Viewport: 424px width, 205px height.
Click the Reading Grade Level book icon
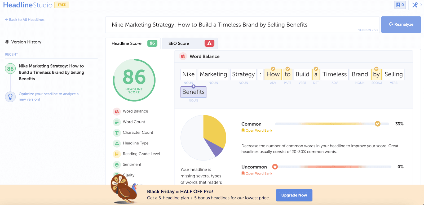pos(117,154)
